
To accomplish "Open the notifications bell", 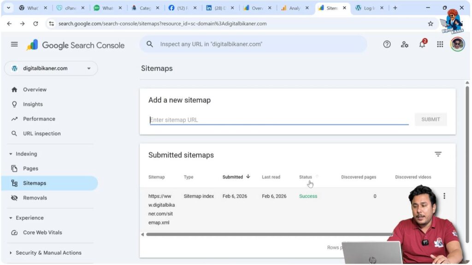I will click(x=422, y=44).
